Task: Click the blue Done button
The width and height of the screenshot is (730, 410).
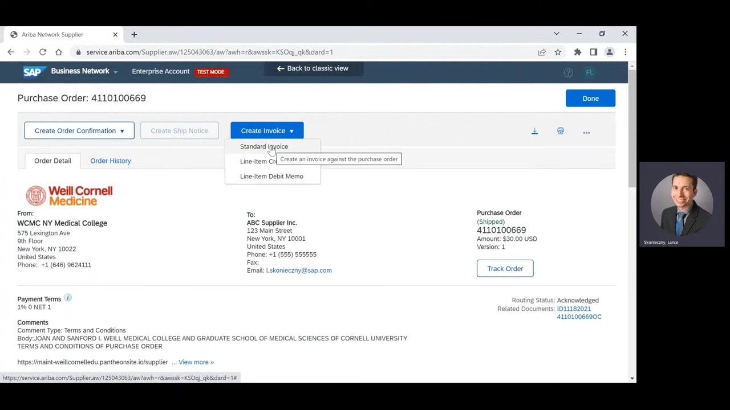Action: pyautogui.click(x=590, y=98)
